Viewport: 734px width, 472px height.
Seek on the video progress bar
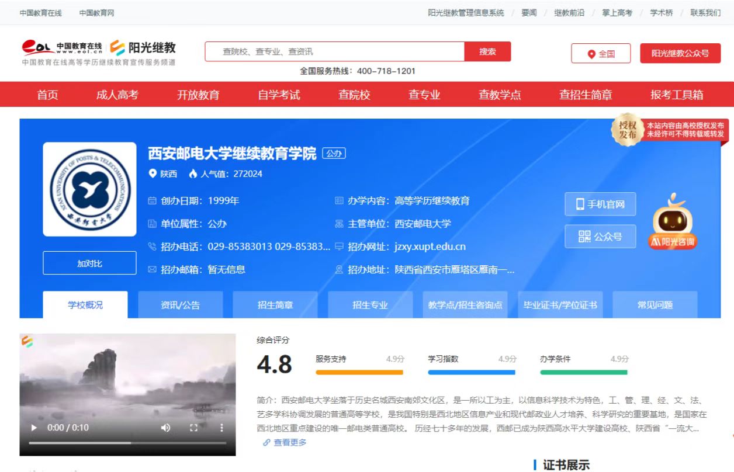click(127, 443)
